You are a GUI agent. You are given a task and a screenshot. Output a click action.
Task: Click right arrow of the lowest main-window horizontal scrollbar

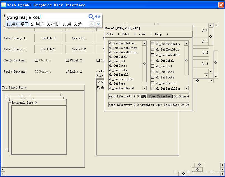pos(222,174)
